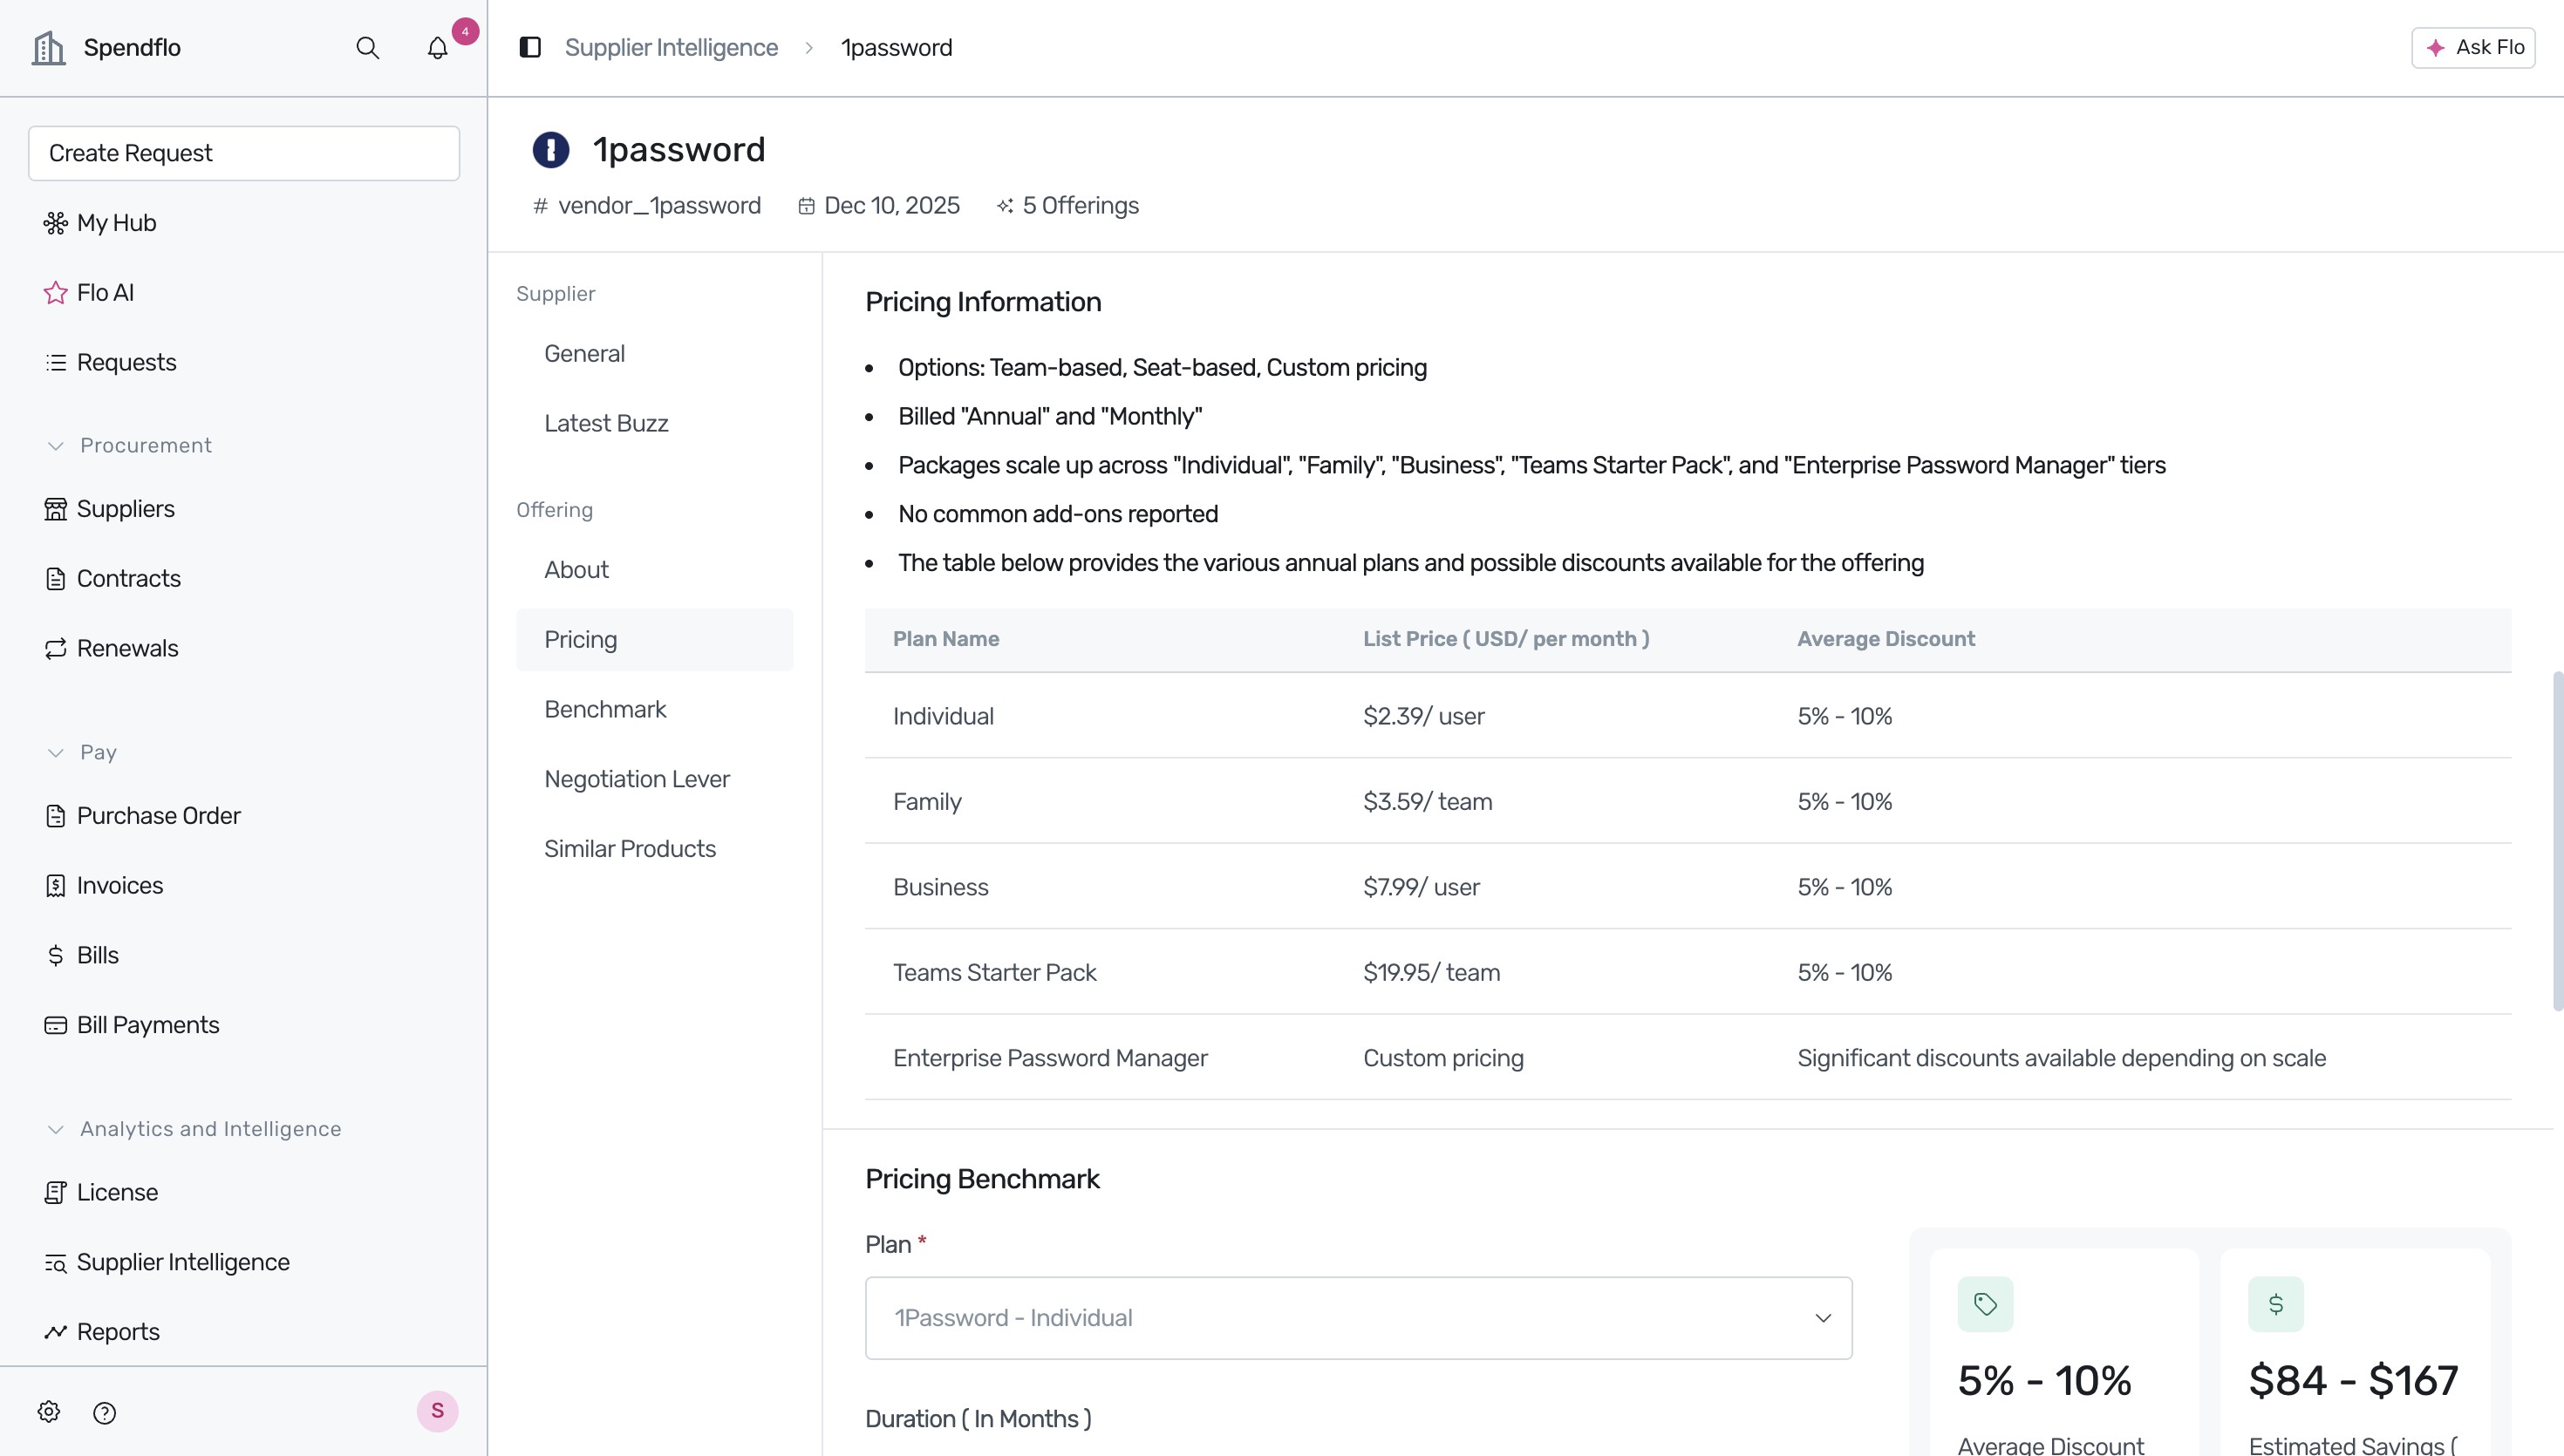Click the Plan dropdown chevron arrow
Viewport: 2564px width, 1456px height.
coord(1822,1318)
